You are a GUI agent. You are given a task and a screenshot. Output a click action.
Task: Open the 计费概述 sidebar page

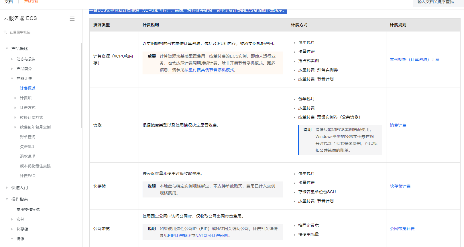pos(27,88)
